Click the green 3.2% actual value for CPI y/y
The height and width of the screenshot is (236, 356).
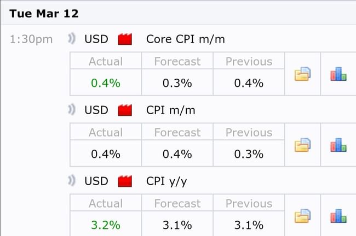(x=106, y=225)
